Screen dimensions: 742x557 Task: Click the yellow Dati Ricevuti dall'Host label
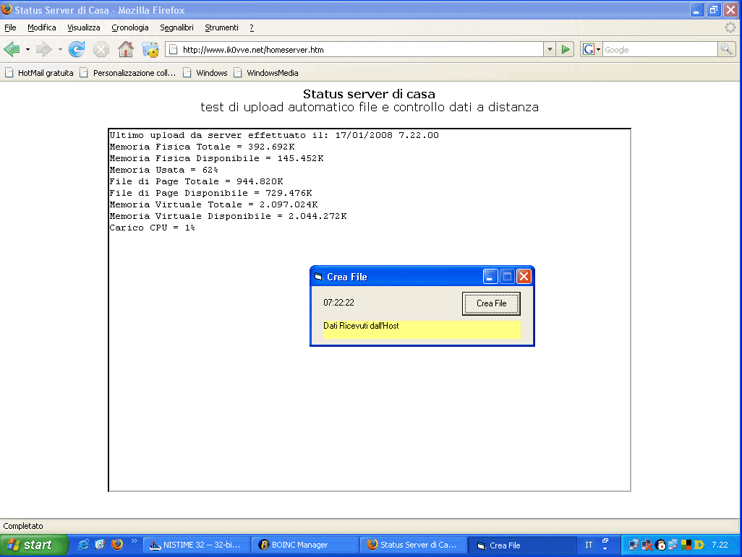[422, 329]
